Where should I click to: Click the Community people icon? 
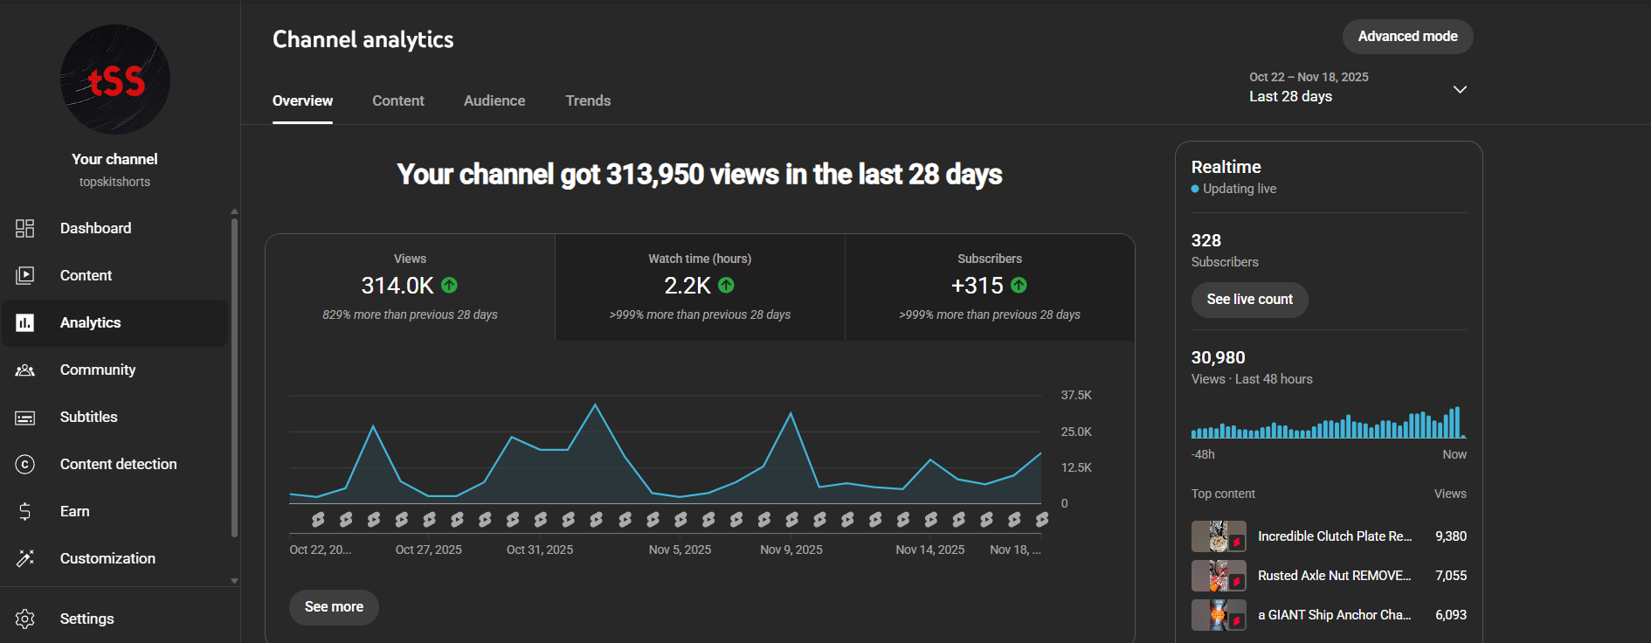tap(25, 370)
